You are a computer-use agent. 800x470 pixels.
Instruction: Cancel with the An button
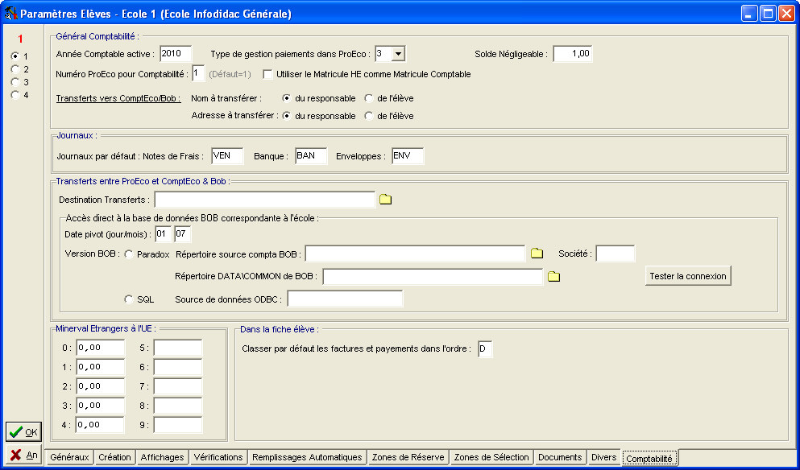23,456
